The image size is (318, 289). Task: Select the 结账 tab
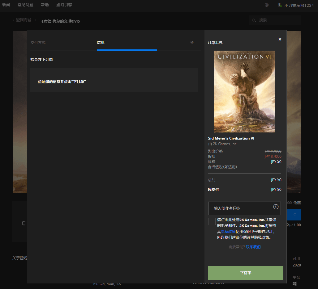point(101,43)
